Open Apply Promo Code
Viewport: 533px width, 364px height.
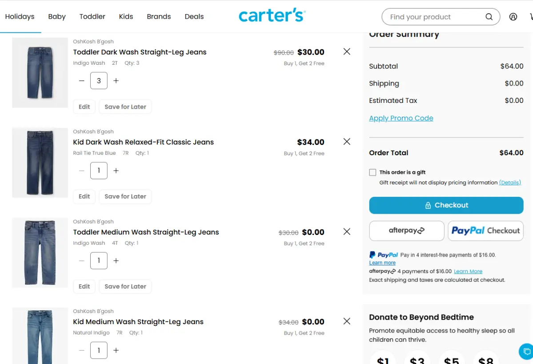[401, 118]
